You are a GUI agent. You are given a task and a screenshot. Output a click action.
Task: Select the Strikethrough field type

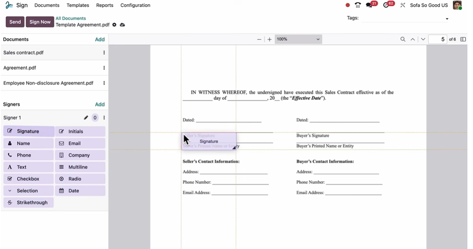tap(28, 202)
